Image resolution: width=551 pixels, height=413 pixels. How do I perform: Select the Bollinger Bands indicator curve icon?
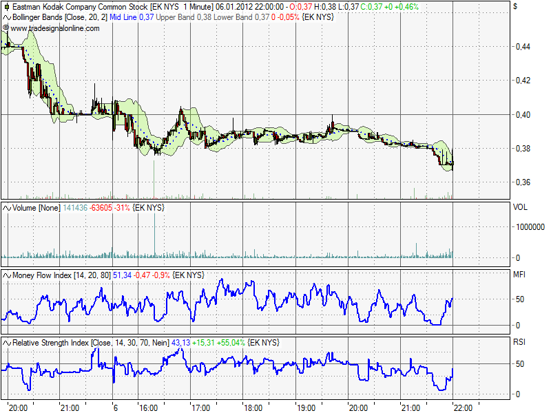[x=6, y=17]
